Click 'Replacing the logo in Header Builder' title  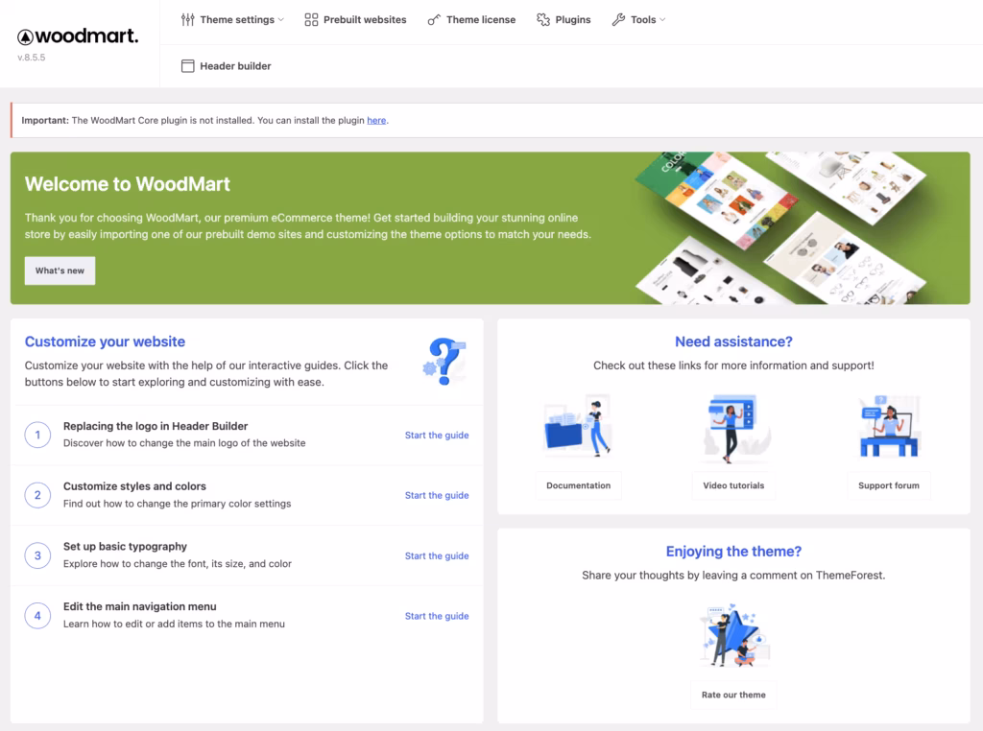pos(156,426)
